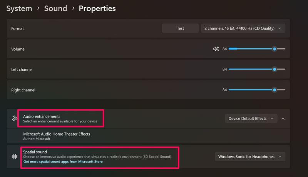The image size is (308, 177).
Task: Open the Windows Sonic for Headphones dropdown
Action: (249, 157)
